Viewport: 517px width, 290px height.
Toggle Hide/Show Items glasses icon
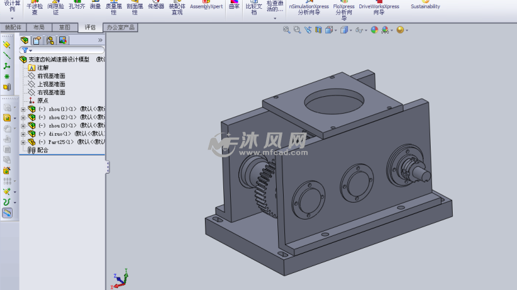(x=359, y=30)
